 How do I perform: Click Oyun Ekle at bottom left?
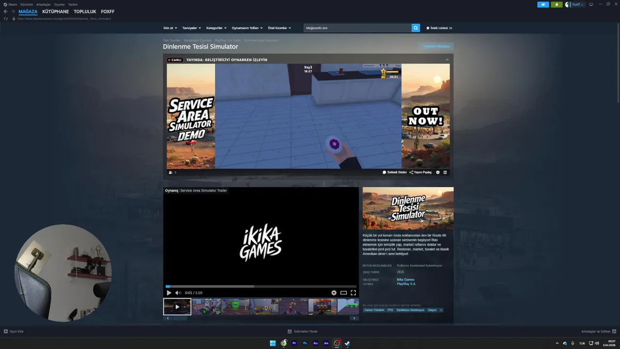click(14, 332)
